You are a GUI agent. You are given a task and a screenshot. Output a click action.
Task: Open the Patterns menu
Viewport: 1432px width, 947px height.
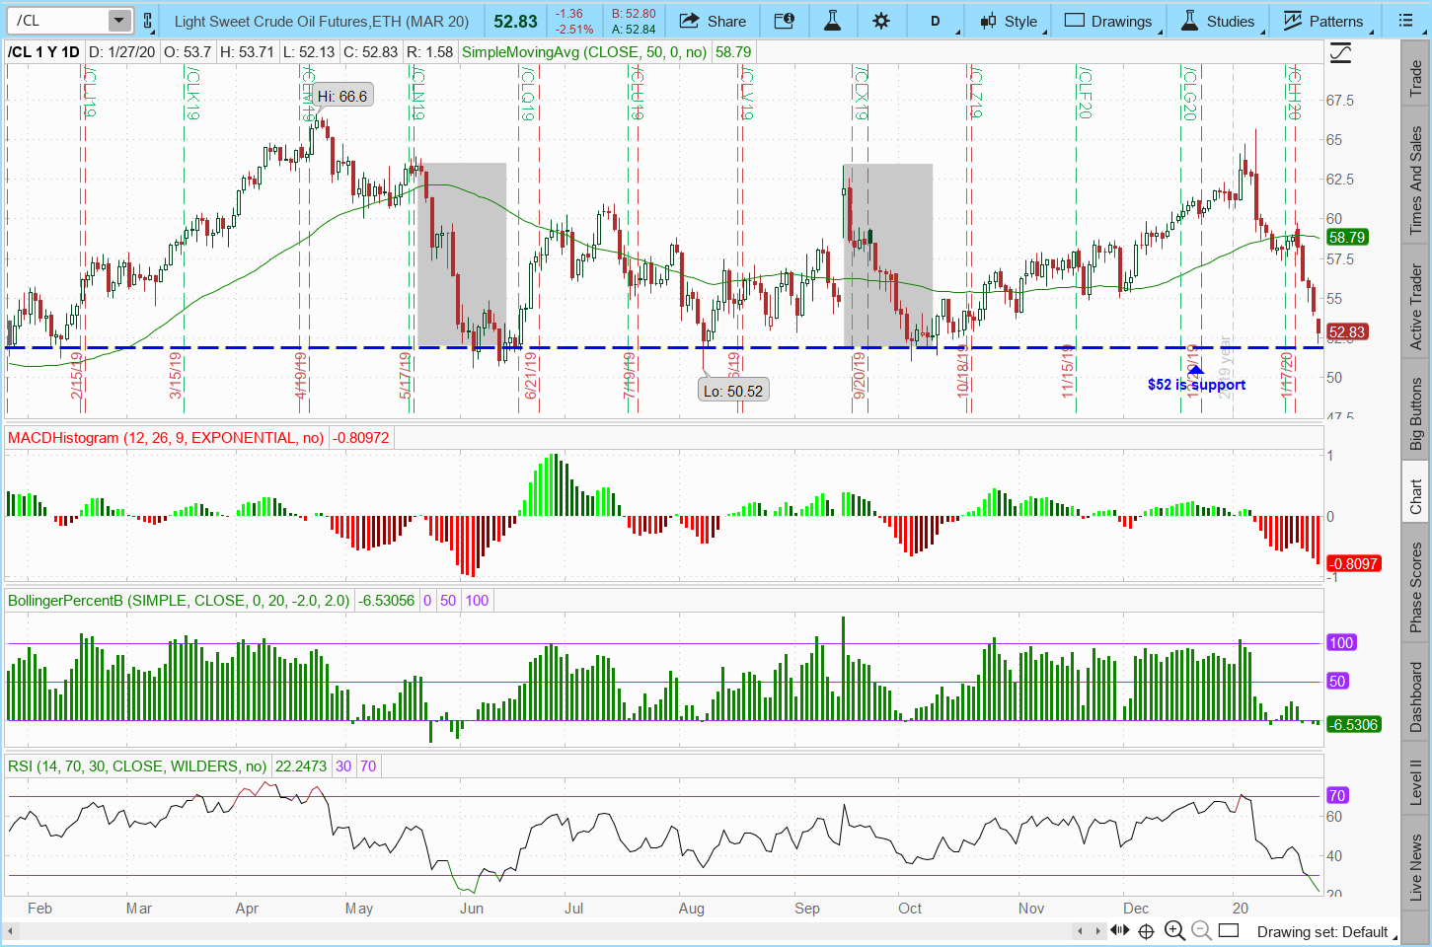click(x=1323, y=21)
